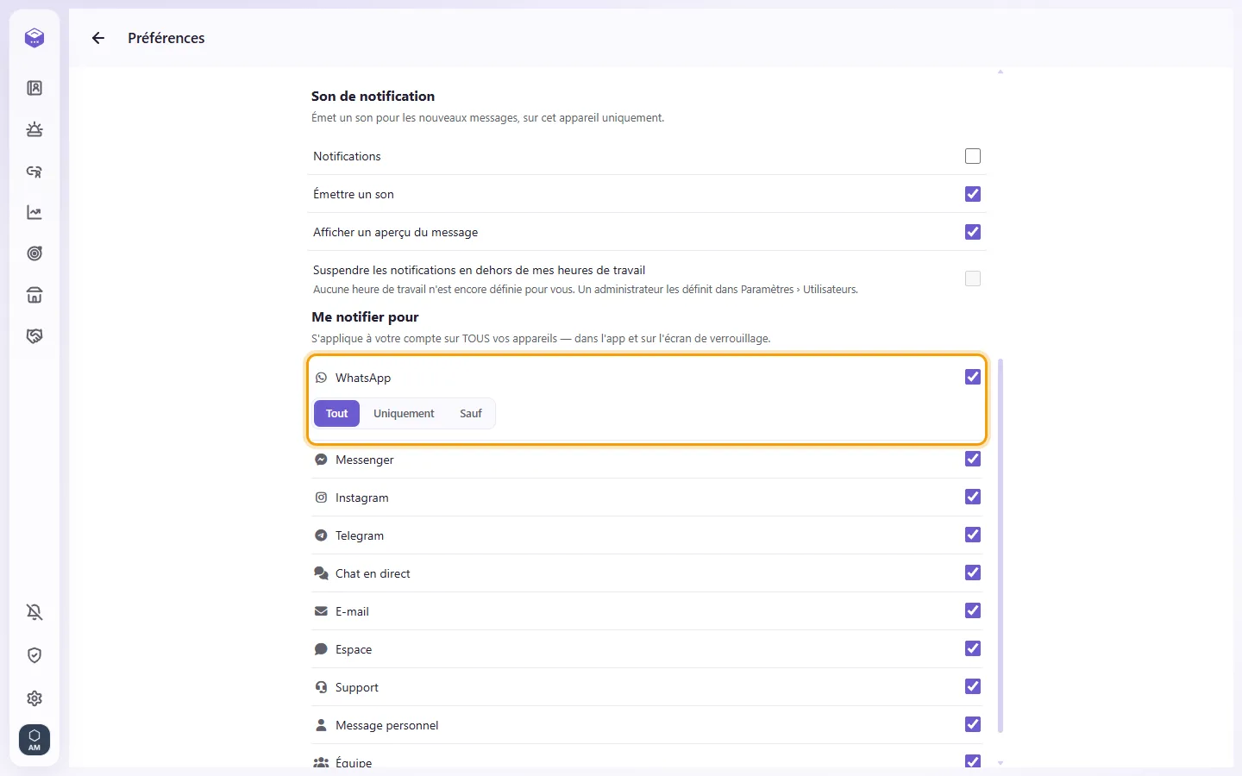The image size is (1242, 776).
Task: Click the muted bell icon in sidebar
Action: 34,612
